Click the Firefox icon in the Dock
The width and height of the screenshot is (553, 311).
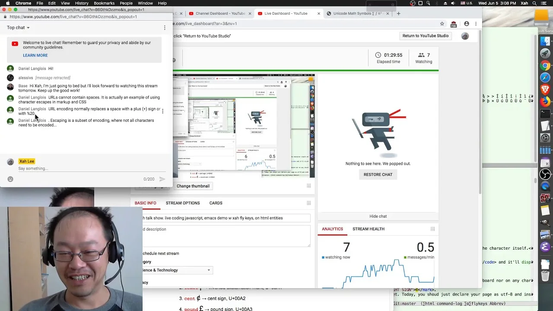[545, 102]
